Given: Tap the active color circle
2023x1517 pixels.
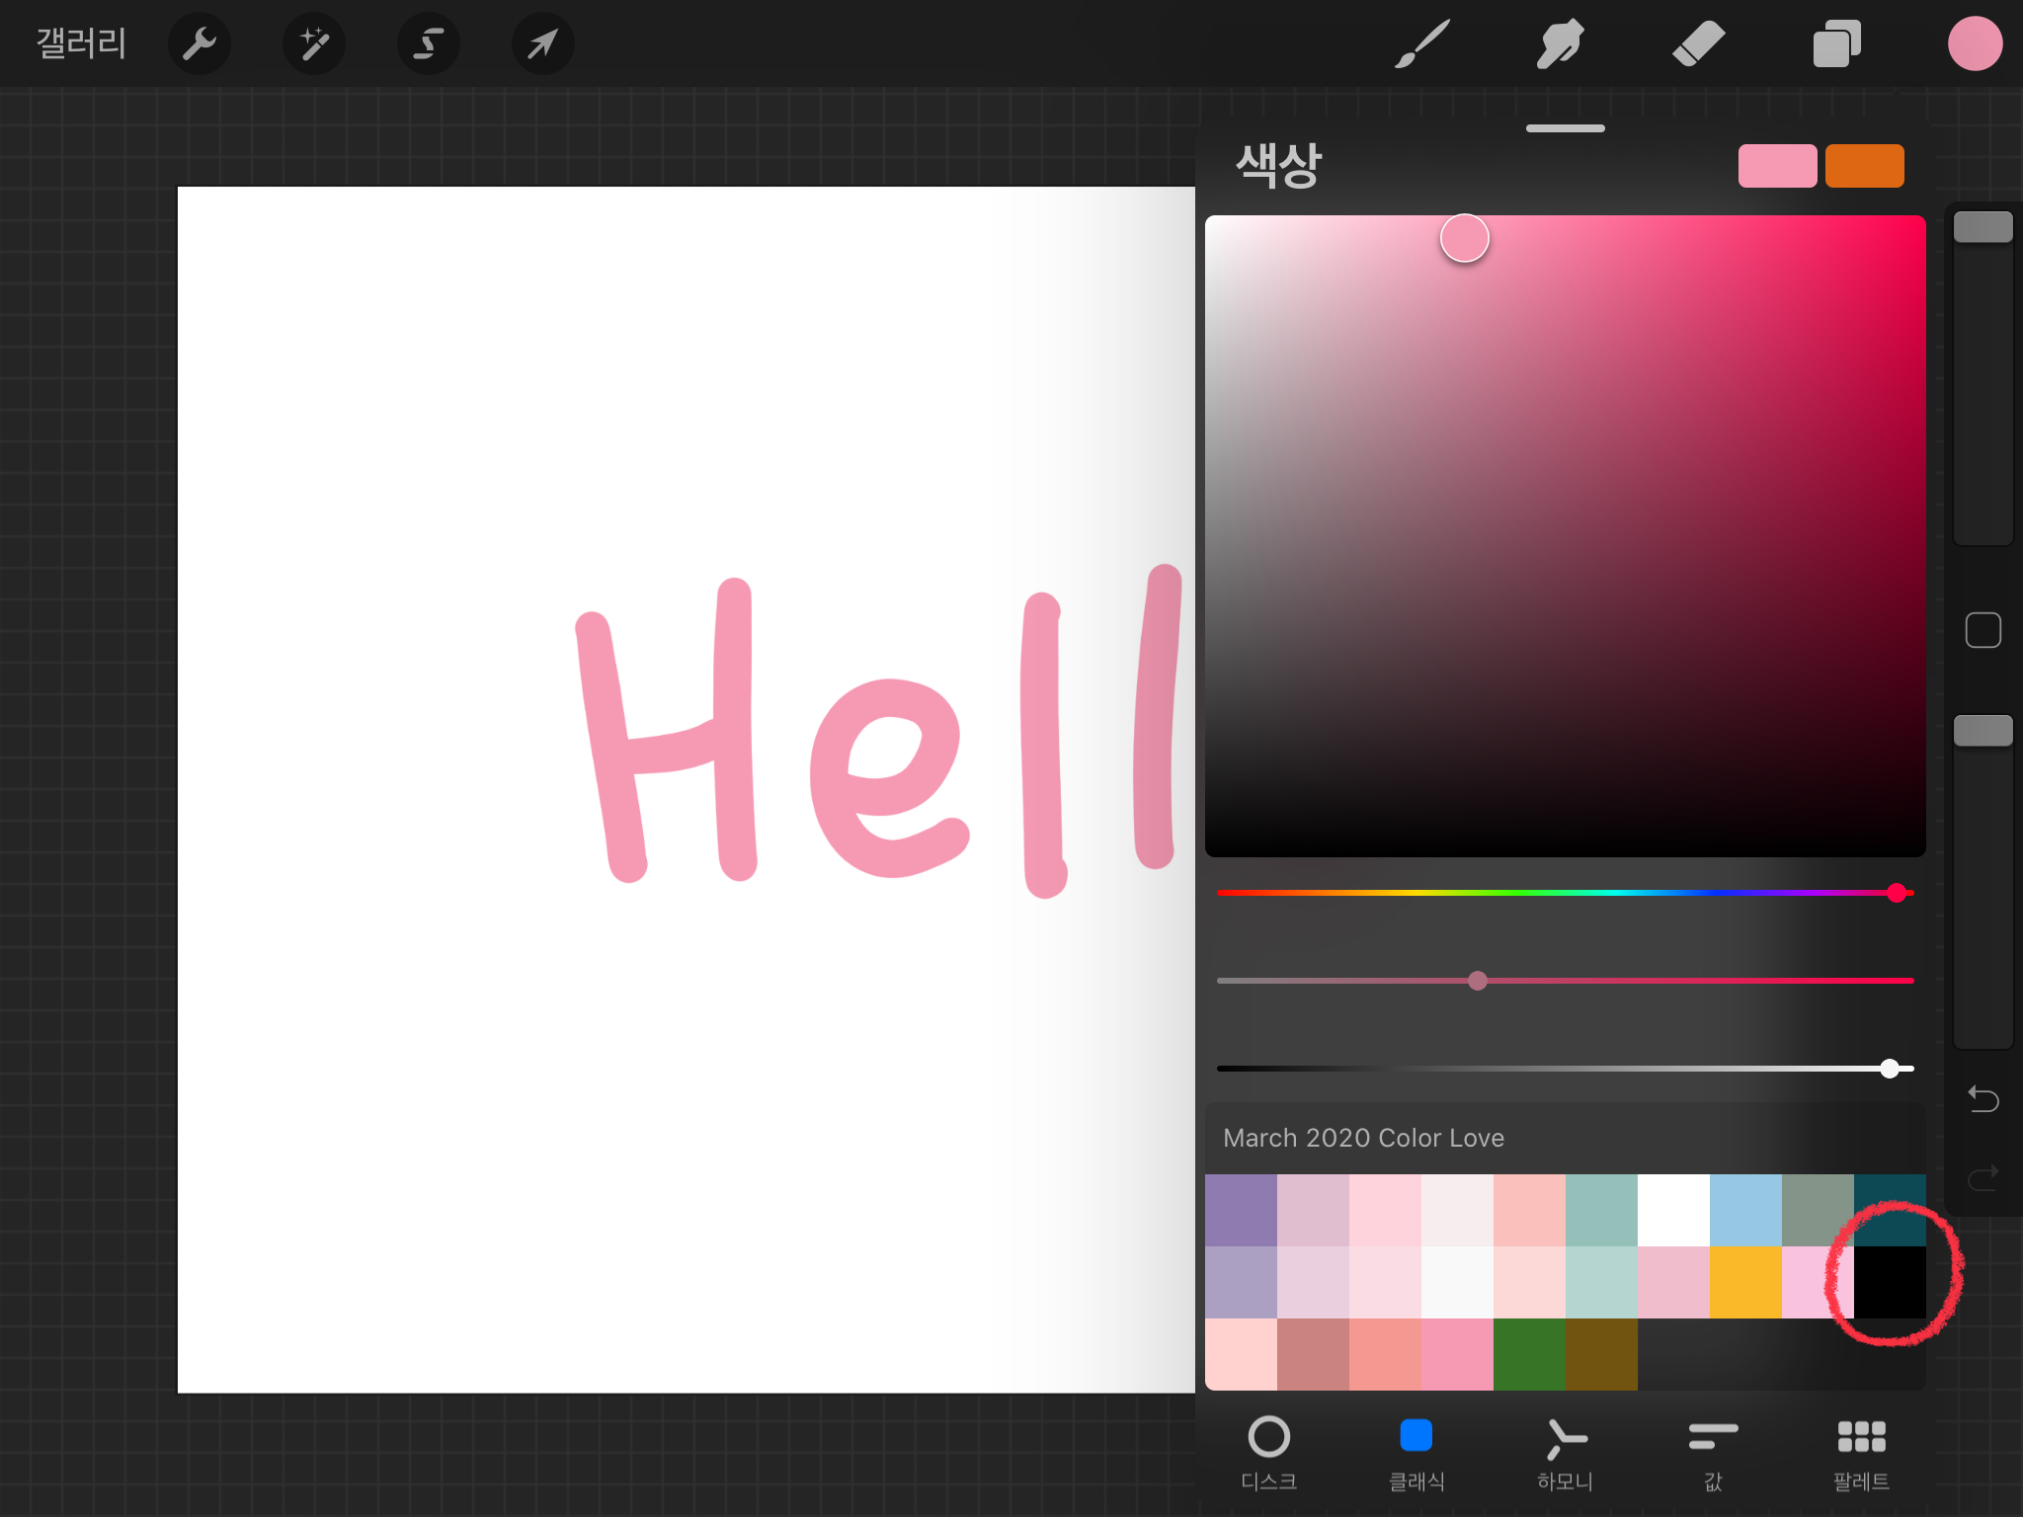Looking at the screenshot, I should pos(1974,43).
